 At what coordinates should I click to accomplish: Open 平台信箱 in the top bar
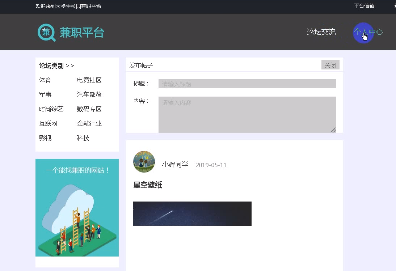tap(364, 6)
